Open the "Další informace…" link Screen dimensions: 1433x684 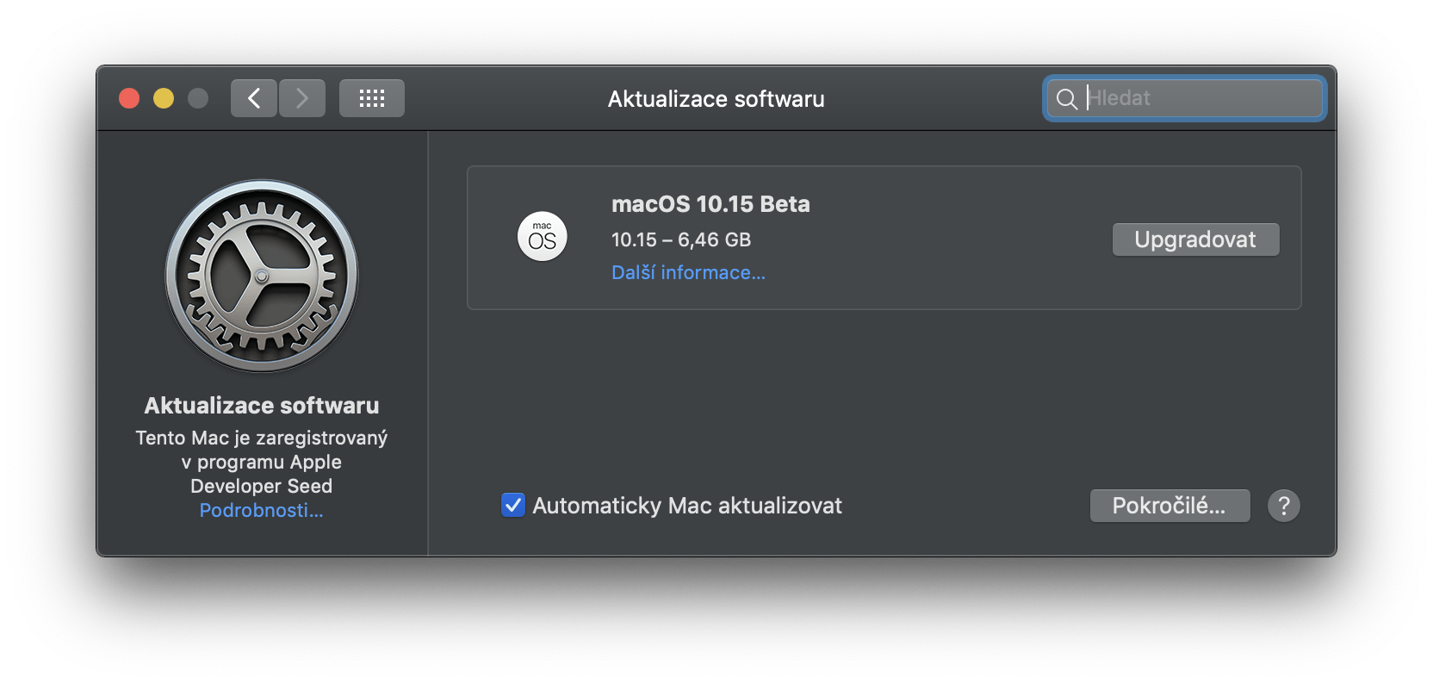point(688,273)
